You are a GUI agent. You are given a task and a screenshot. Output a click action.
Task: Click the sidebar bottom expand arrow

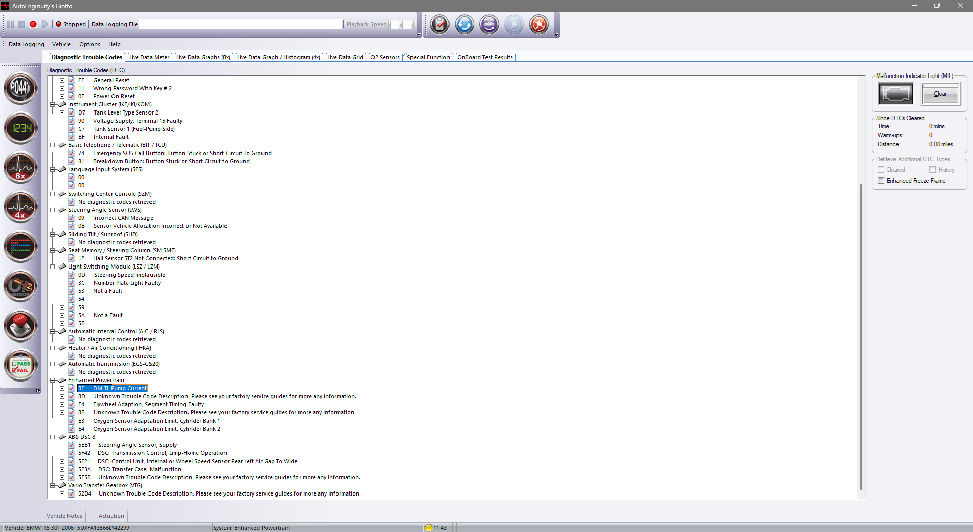pyautogui.click(x=38, y=391)
